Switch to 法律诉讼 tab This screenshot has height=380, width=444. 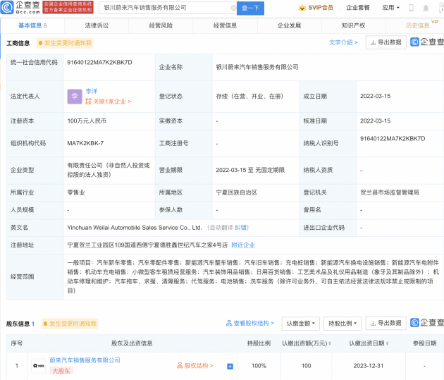(x=97, y=26)
